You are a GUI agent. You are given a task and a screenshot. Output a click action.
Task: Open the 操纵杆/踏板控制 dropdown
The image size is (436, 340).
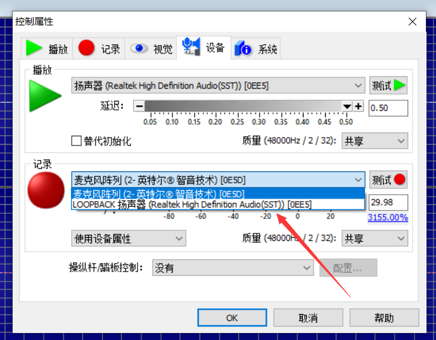[x=233, y=268]
